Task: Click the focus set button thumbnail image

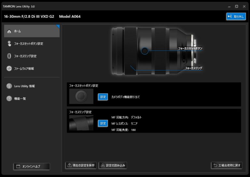Action: click(x=81, y=97)
